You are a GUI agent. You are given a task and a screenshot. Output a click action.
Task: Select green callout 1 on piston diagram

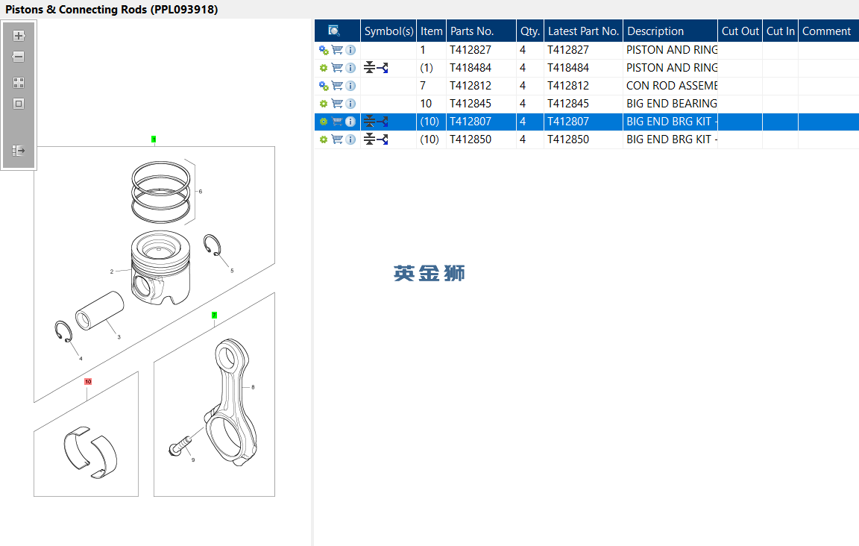click(x=154, y=139)
